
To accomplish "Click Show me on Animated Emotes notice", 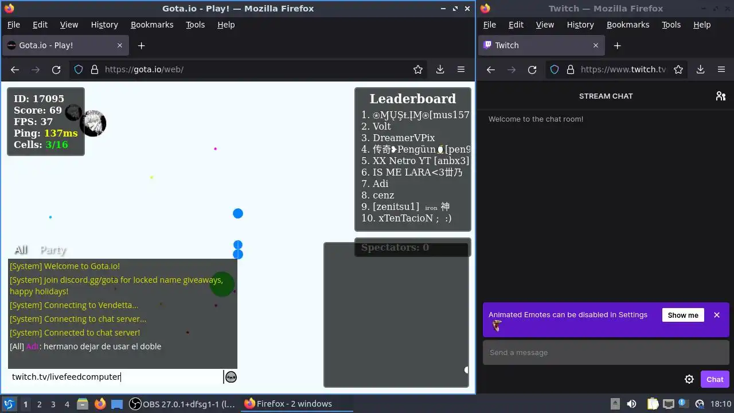I will click(x=683, y=315).
